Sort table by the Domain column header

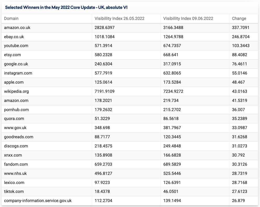(x=11, y=19)
